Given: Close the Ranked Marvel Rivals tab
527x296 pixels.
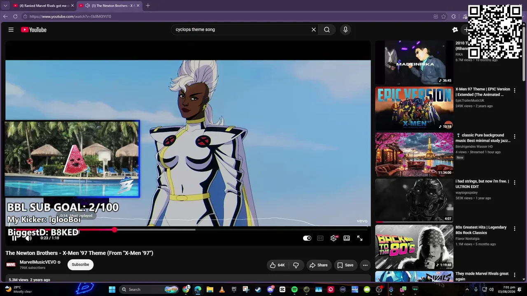Looking at the screenshot, I should click(x=72, y=6).
